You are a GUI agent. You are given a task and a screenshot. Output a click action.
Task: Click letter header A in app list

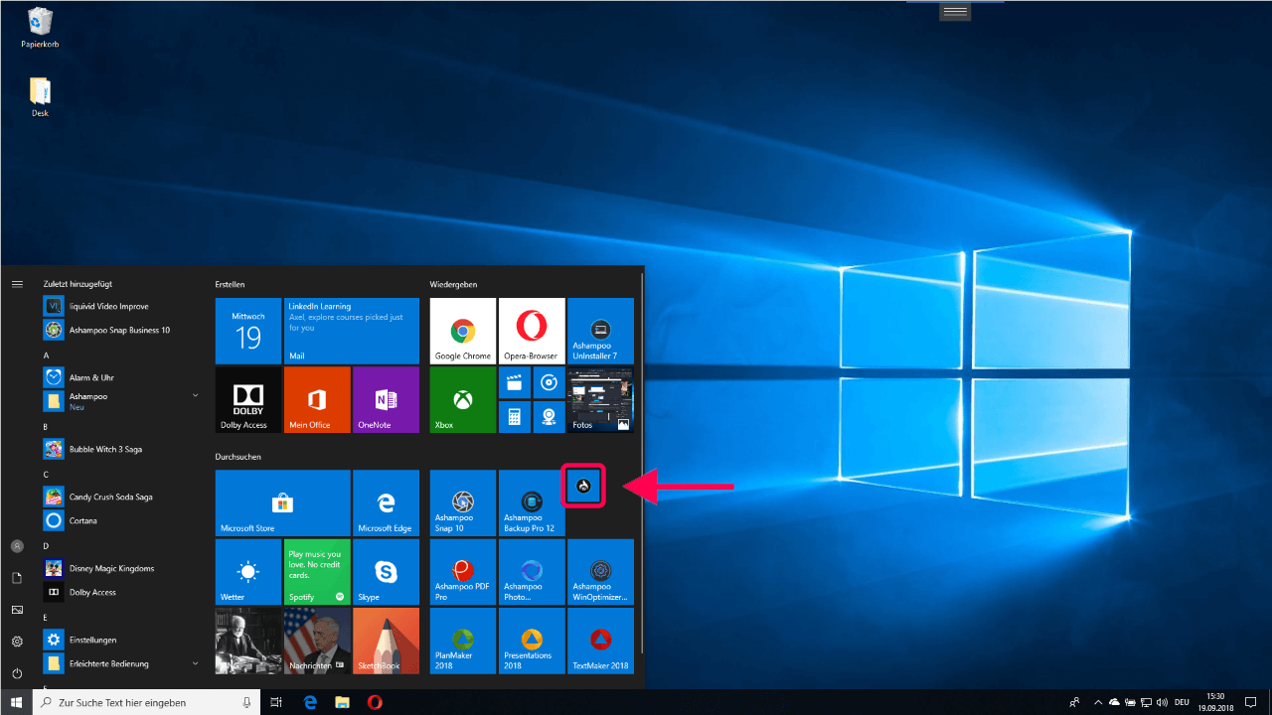tap(46, 355)
